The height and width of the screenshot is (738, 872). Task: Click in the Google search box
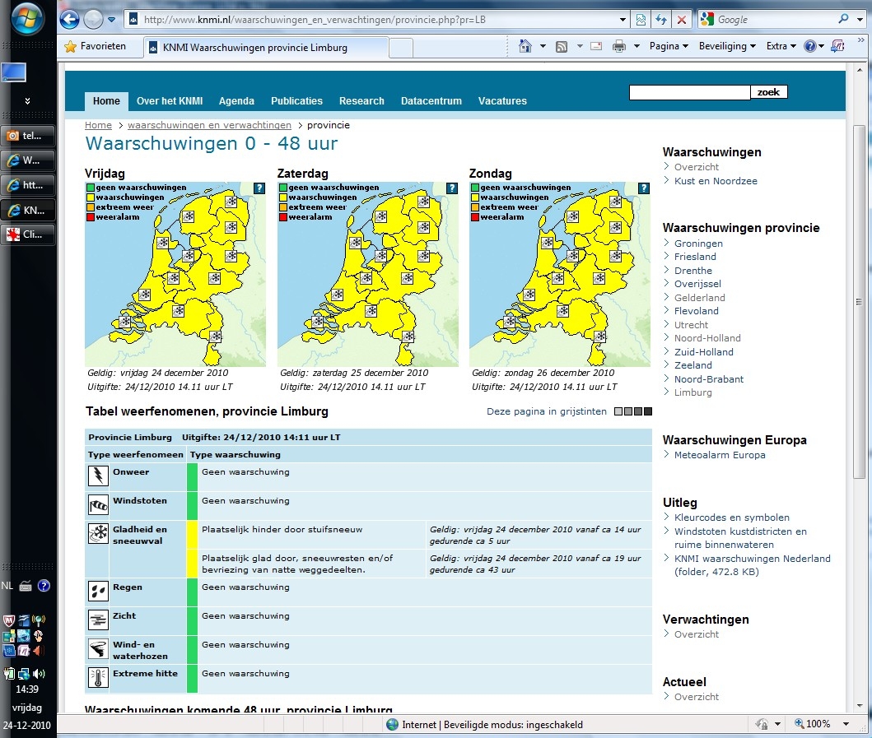coord(776,20)
